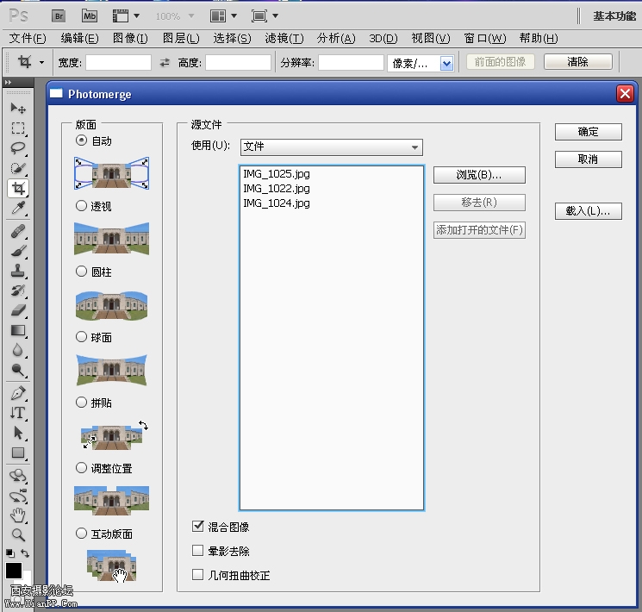Image resolution: width=642 pixels, height=612 pixels.
Task: Click the 确定 button
Action: pyautogui.click(x=588, y=132)
